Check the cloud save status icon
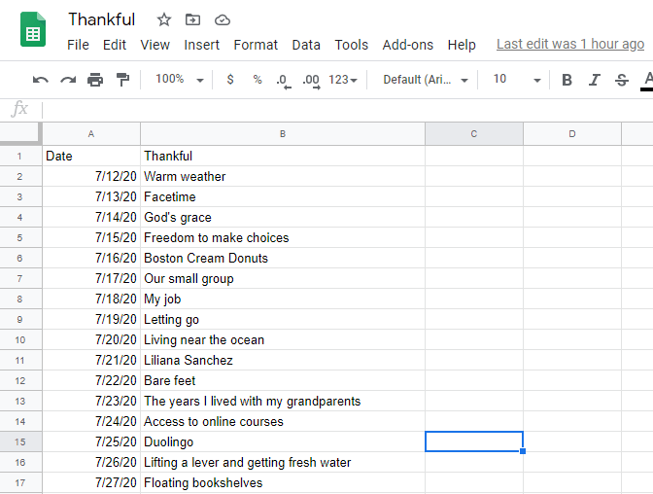The height and width of the screenshot is (494, 653). tap(223, 19)
